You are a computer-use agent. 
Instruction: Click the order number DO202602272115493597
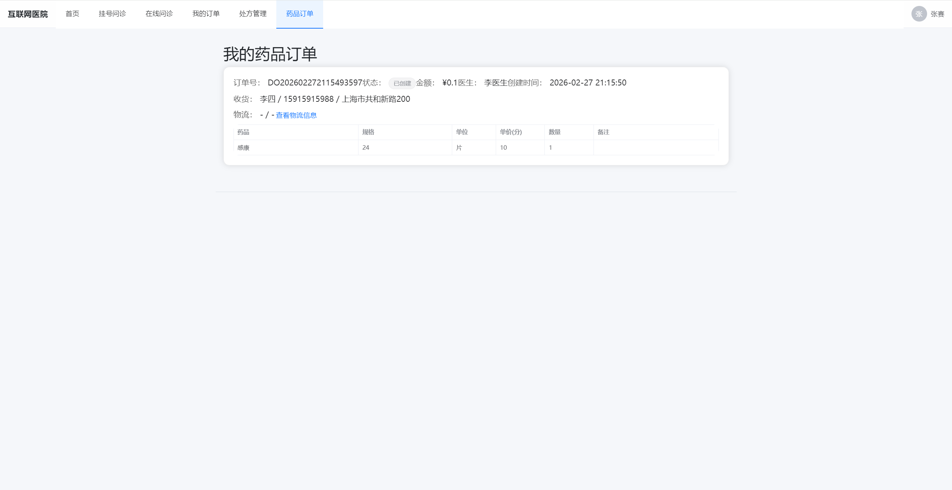pos(315,82)
